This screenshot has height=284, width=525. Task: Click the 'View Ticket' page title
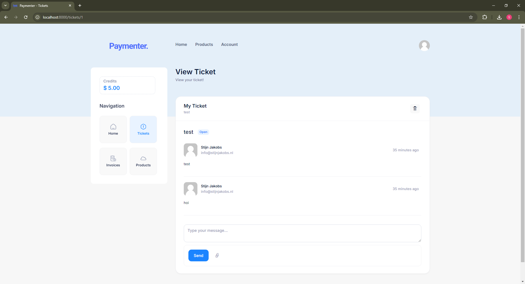(196, 72)
